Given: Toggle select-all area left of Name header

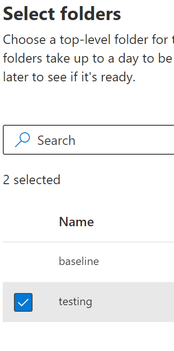Looking at the screenshot, I should click(23, 222).
